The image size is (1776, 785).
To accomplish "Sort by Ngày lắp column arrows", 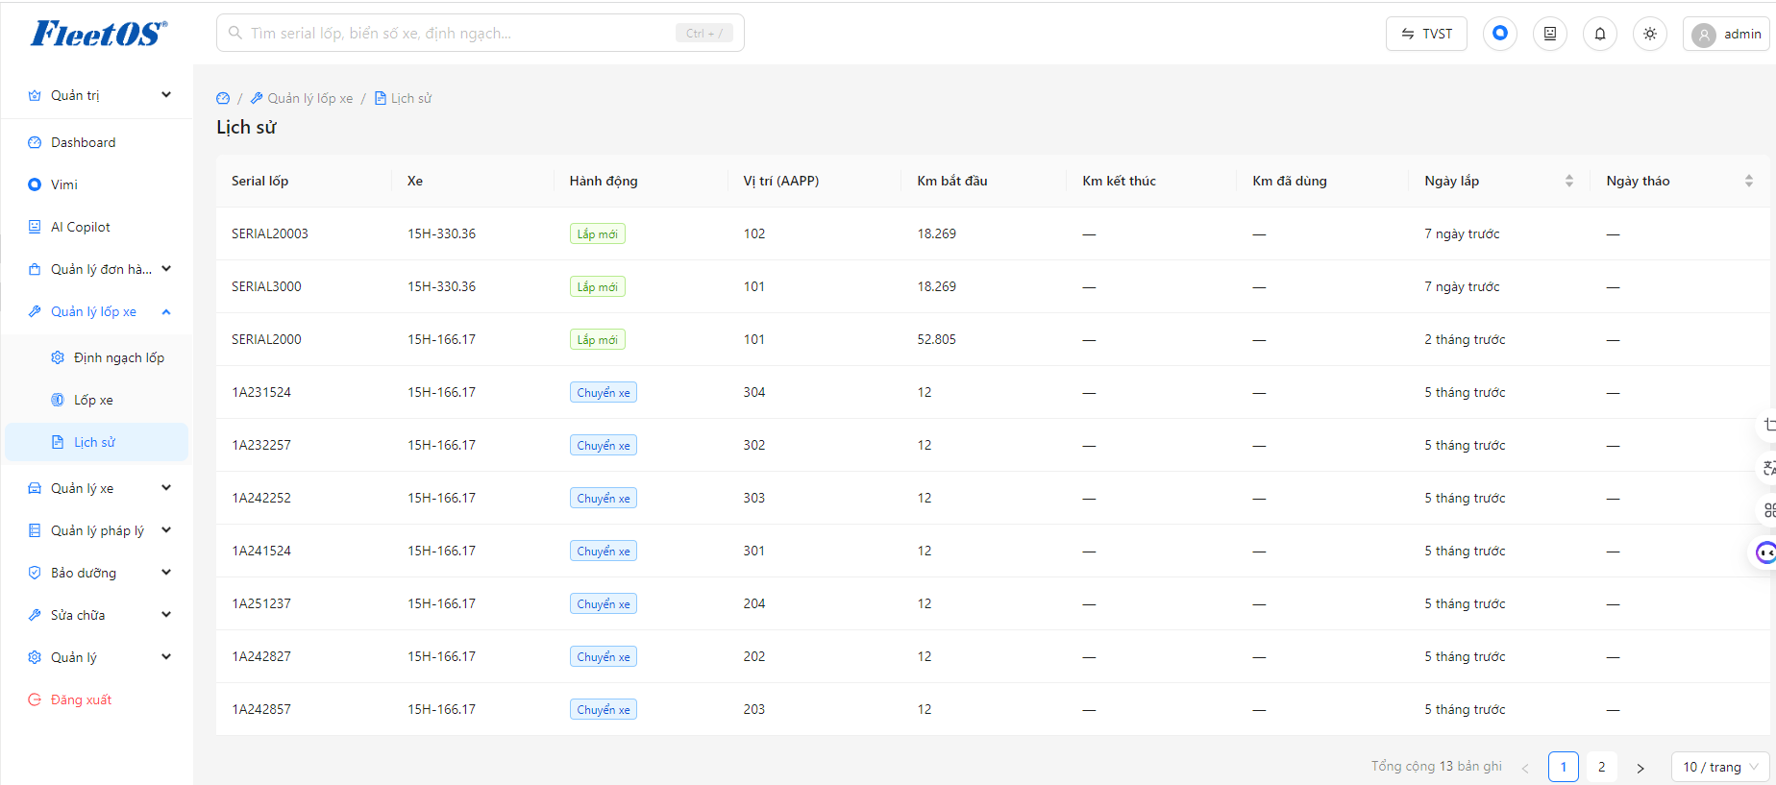I will (x=1569, y=181).
